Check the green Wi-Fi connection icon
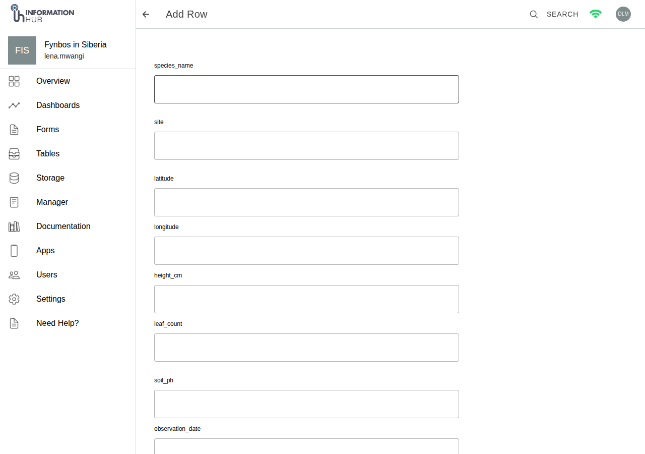645x454 pixels. [x=596, y=14]
